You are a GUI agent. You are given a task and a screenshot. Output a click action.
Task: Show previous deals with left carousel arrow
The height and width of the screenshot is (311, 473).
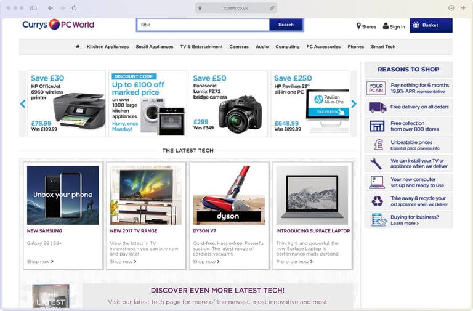point(23,104)
